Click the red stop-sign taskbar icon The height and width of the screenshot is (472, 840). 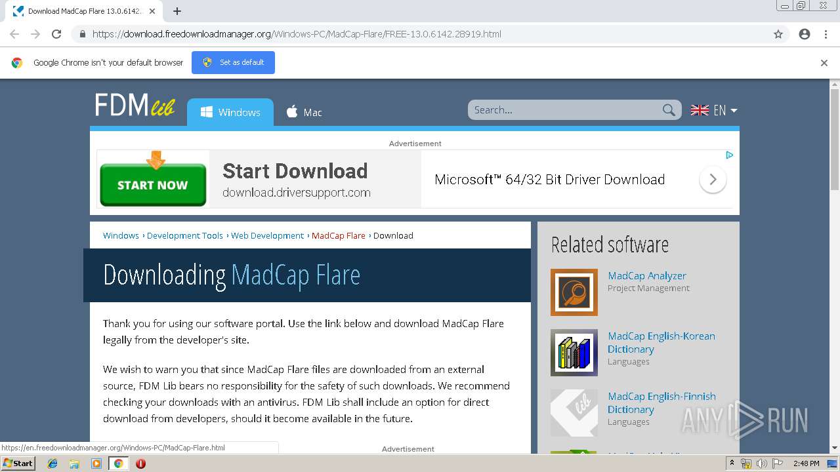pos(140,463)
